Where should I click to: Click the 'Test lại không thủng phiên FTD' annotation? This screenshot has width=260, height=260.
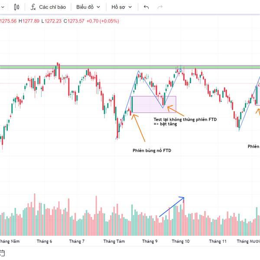(185, 119)
